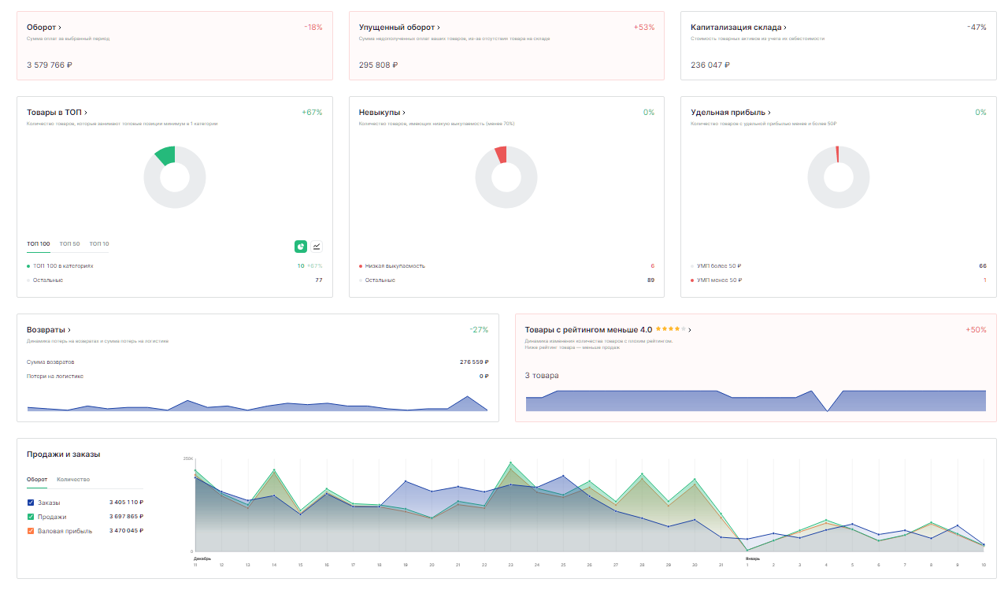Uncheck the Заказы checkbox
1008x590 pixels.
tap(31, 503)
